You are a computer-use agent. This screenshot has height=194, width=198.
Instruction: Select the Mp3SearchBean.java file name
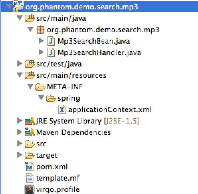(x=94, y=41)
